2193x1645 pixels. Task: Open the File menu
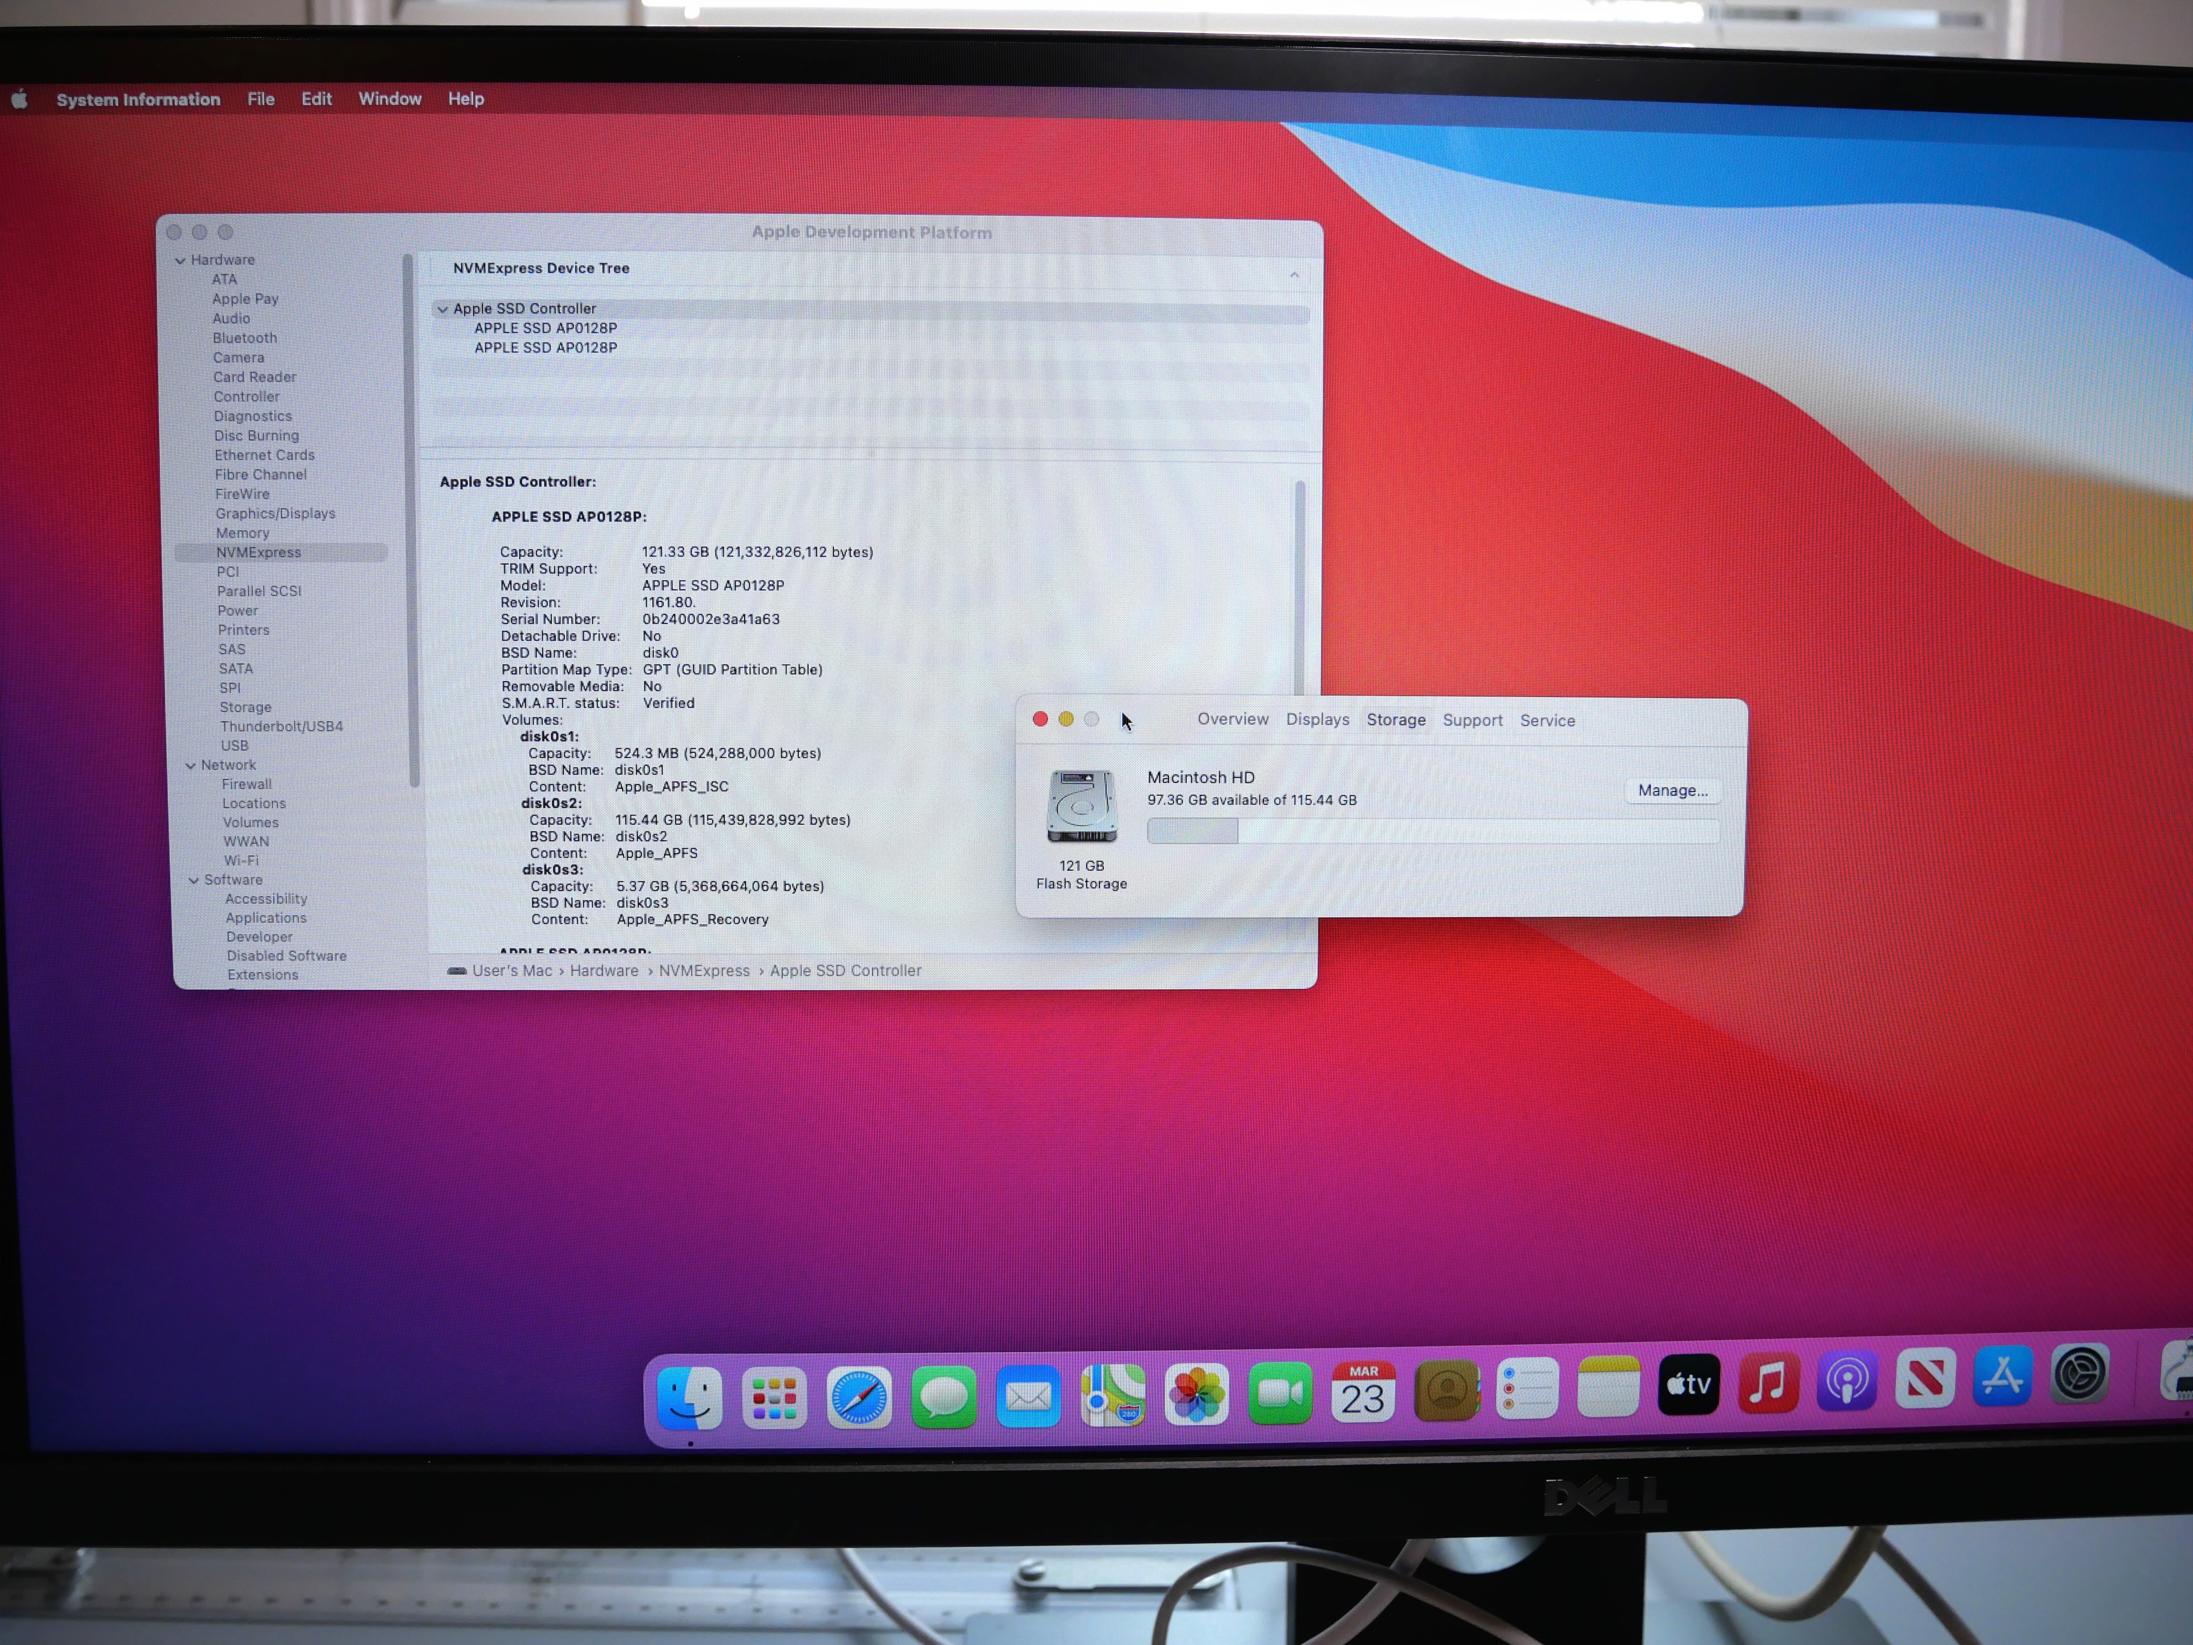coord(261,99)
